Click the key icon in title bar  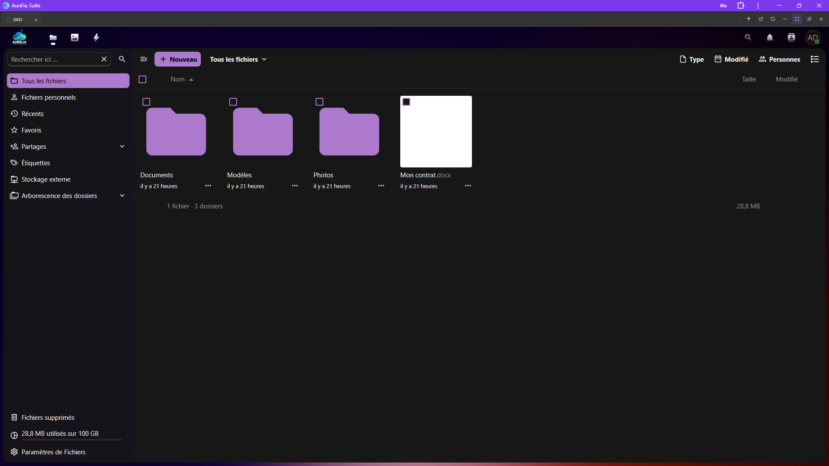coord(723,6)
